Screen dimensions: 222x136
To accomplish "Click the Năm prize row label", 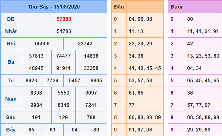I will coord(11,99).
